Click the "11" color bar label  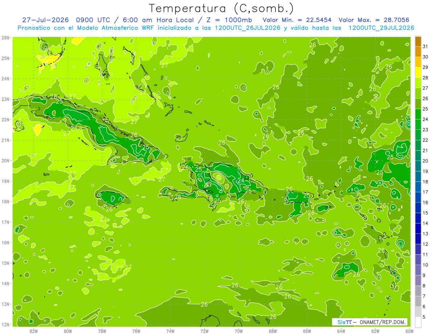pos(426,254)
